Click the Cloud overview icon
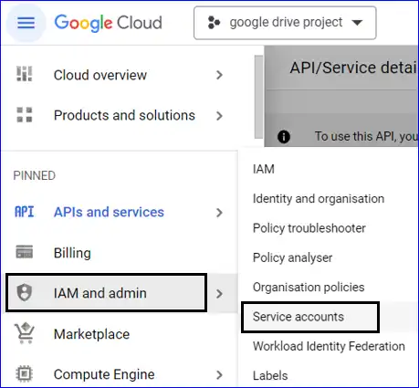This screenshot has height=388, width=419. (24, 74)
